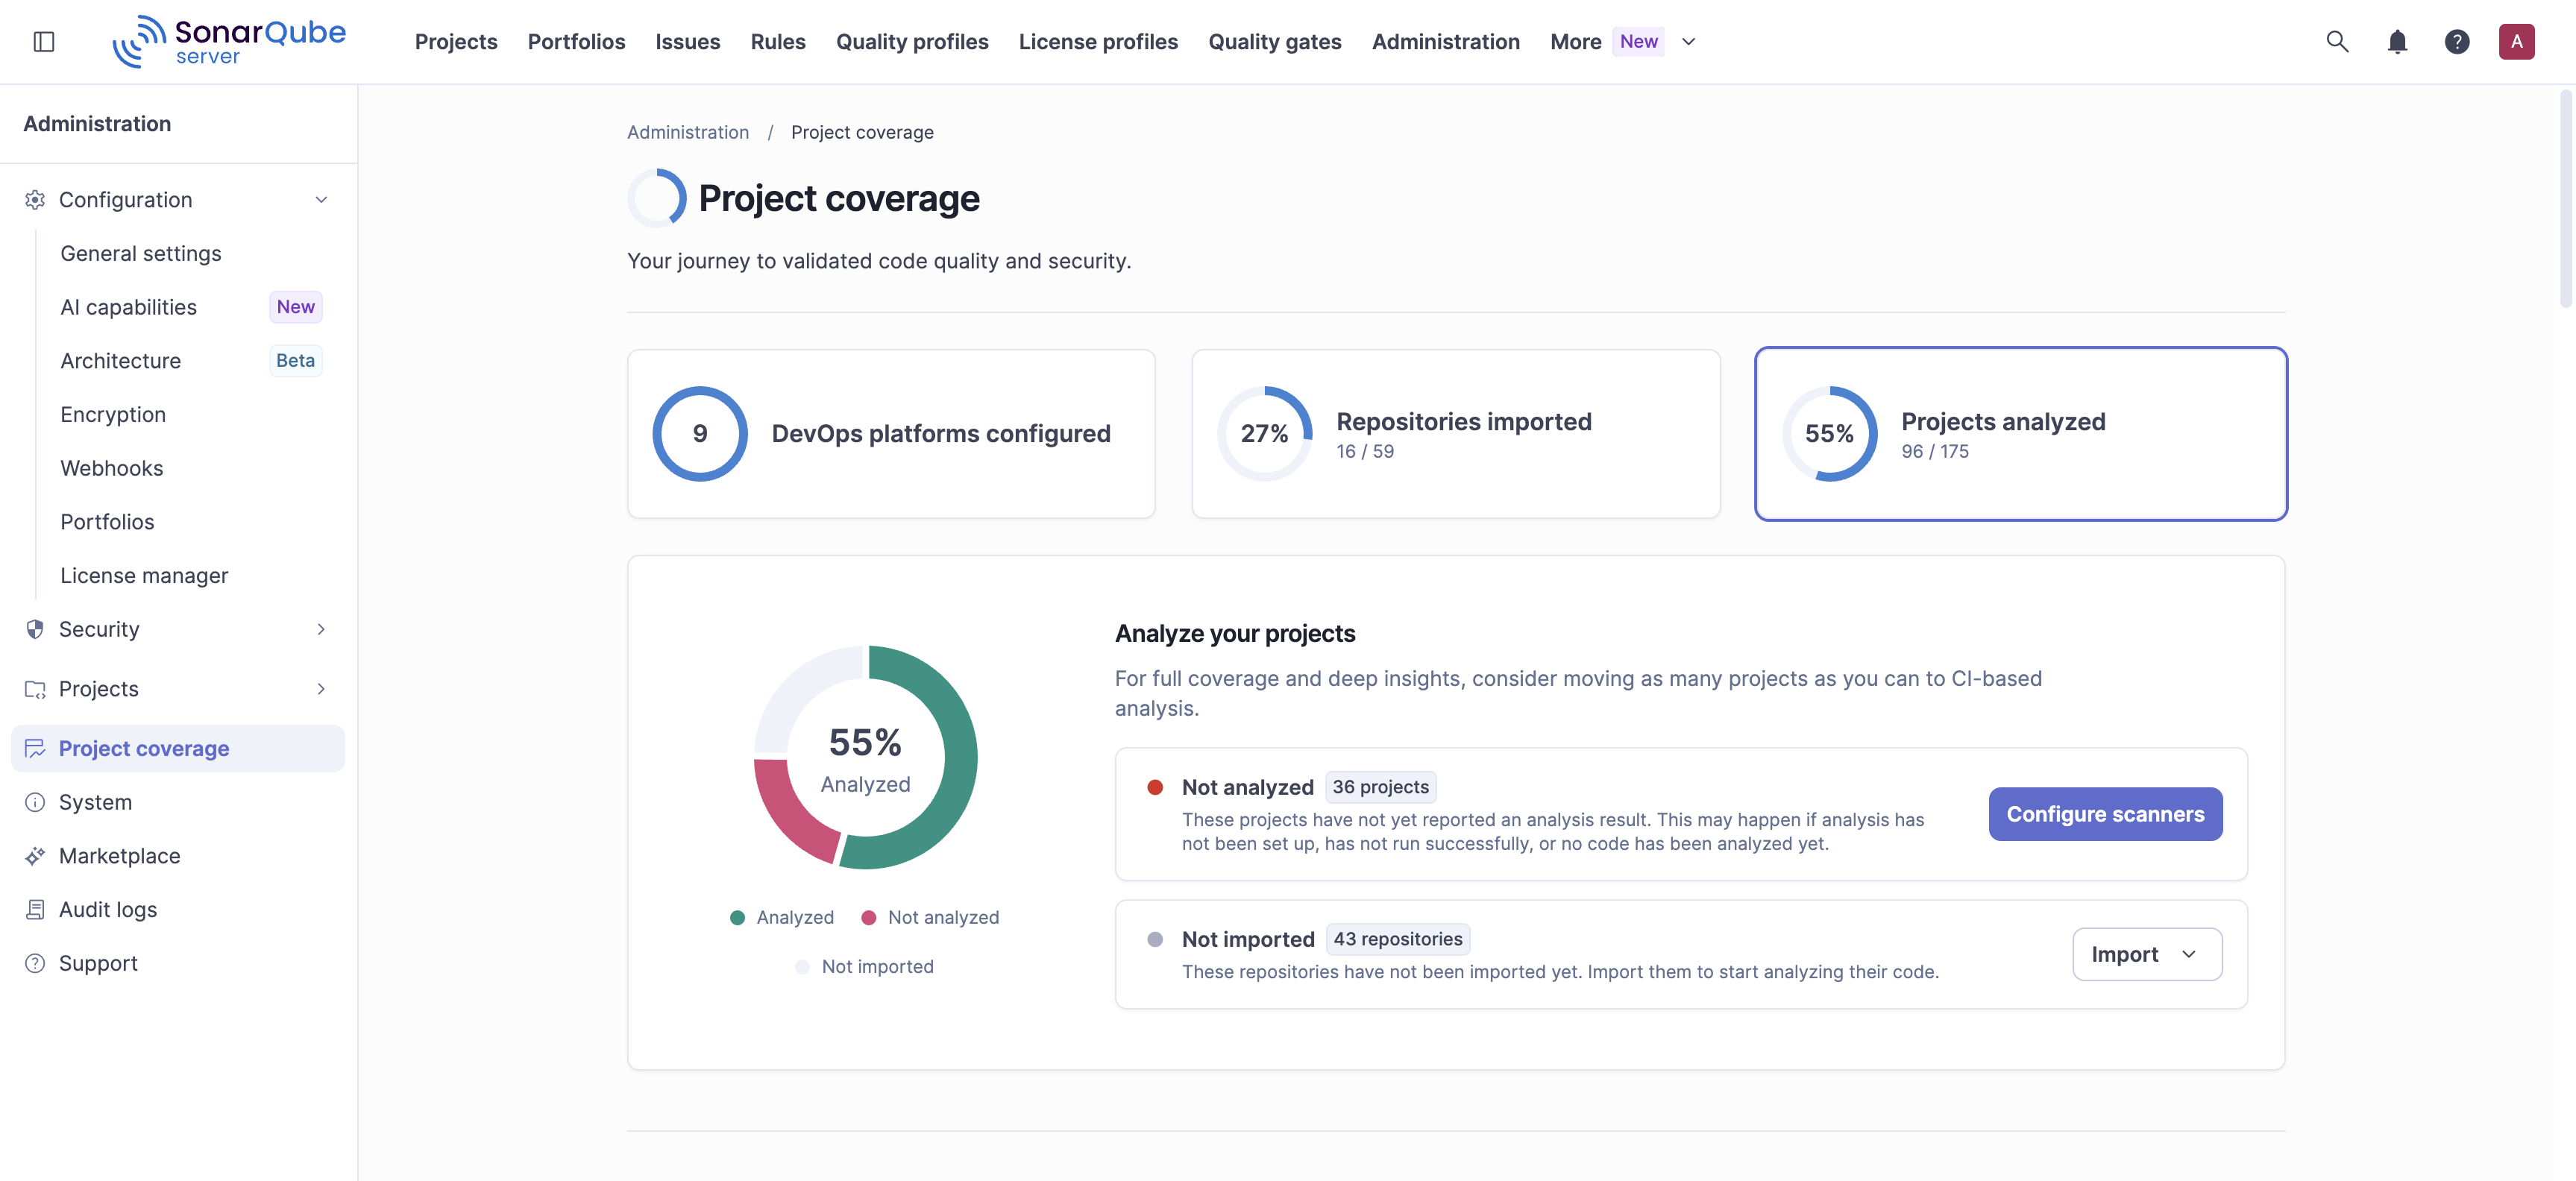Click the red Not analyzed status dot

click(1155, 787)
